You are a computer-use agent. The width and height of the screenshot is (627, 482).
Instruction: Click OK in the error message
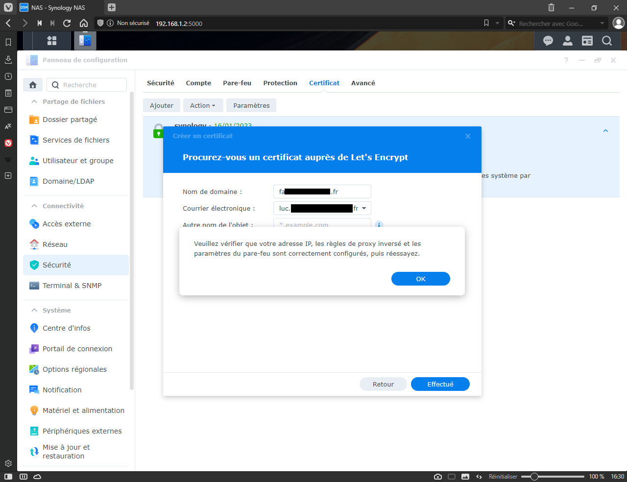421,279
